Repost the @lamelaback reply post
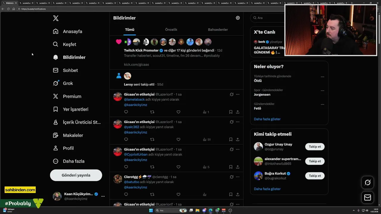 [x=152, y=112]
